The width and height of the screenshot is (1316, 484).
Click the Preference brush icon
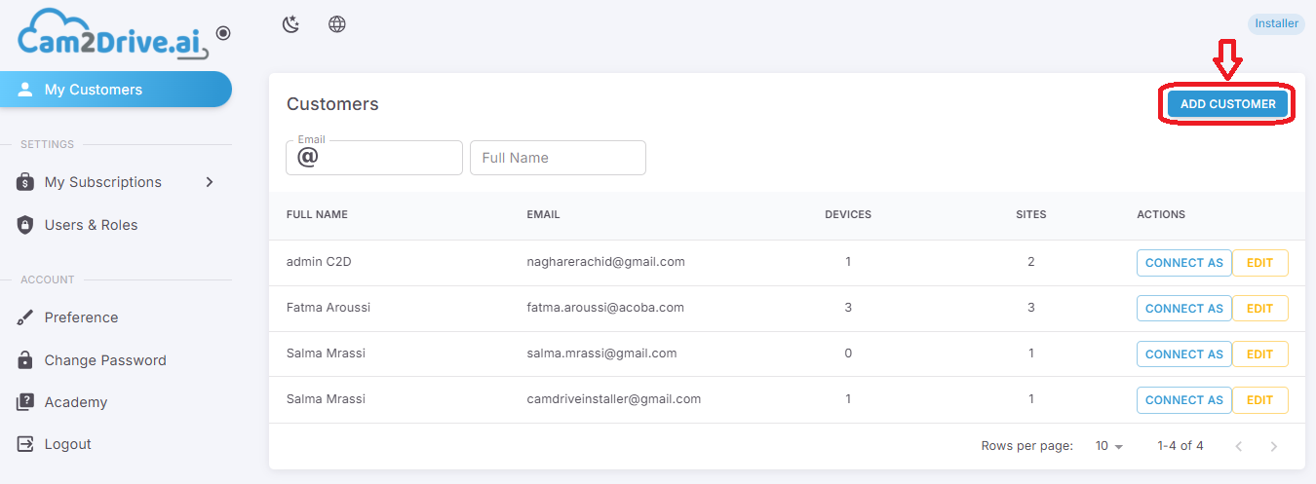[x=26, y=317]
